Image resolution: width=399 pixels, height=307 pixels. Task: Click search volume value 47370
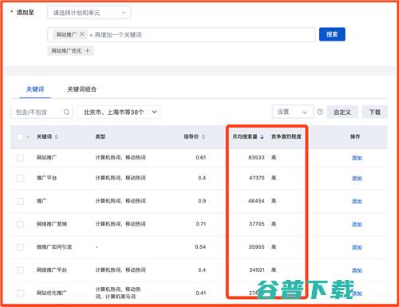pos(257,178)
